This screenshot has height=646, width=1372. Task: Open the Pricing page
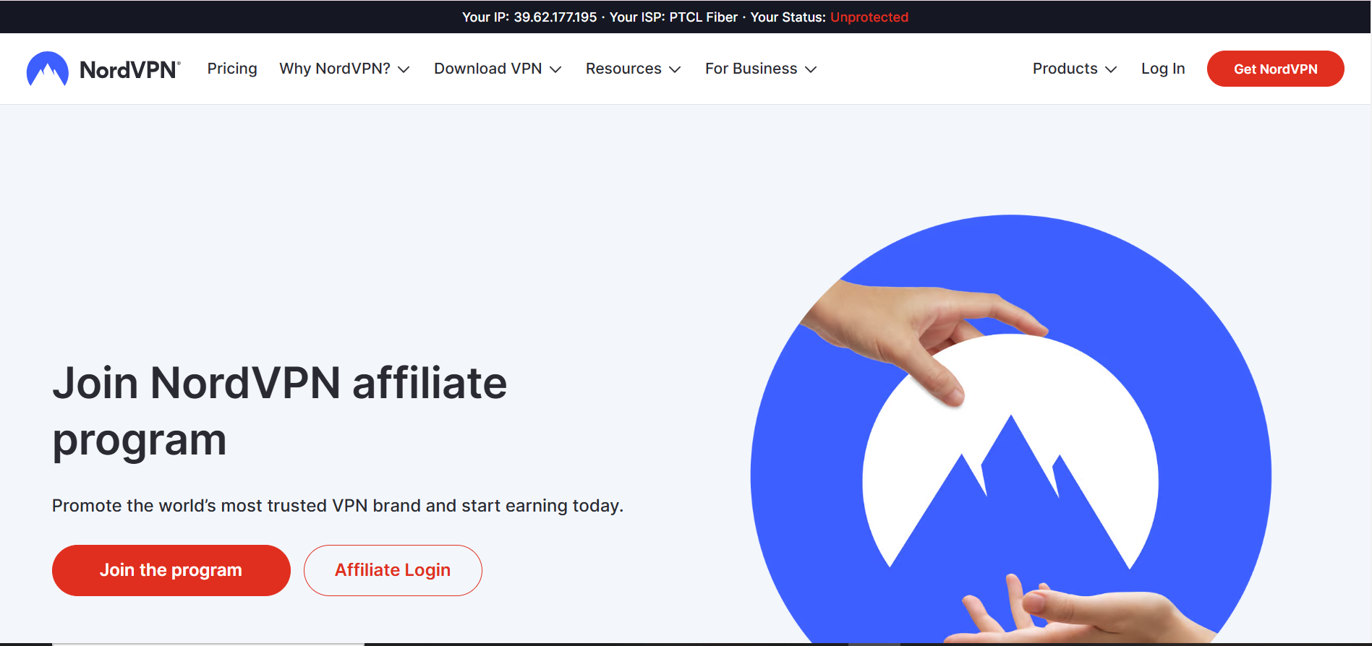(x=232, y=69)
